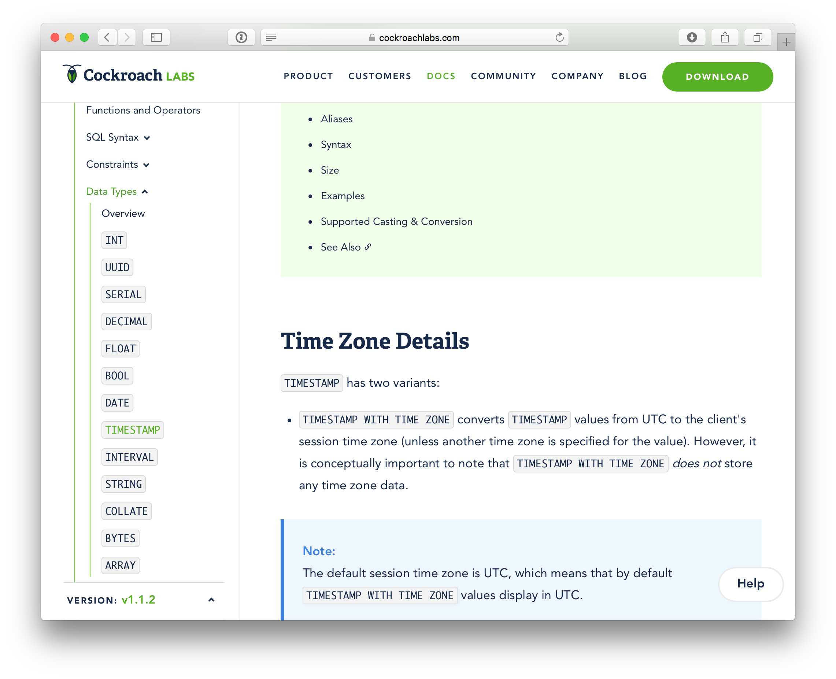Open the PRODUCT nav menu
Image resolution: width=836 pixels, height=679 pixels.
[308, 76]
